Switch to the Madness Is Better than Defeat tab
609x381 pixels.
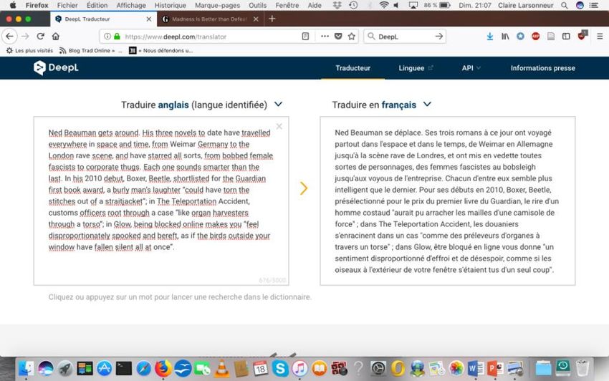tap(210, 19)
